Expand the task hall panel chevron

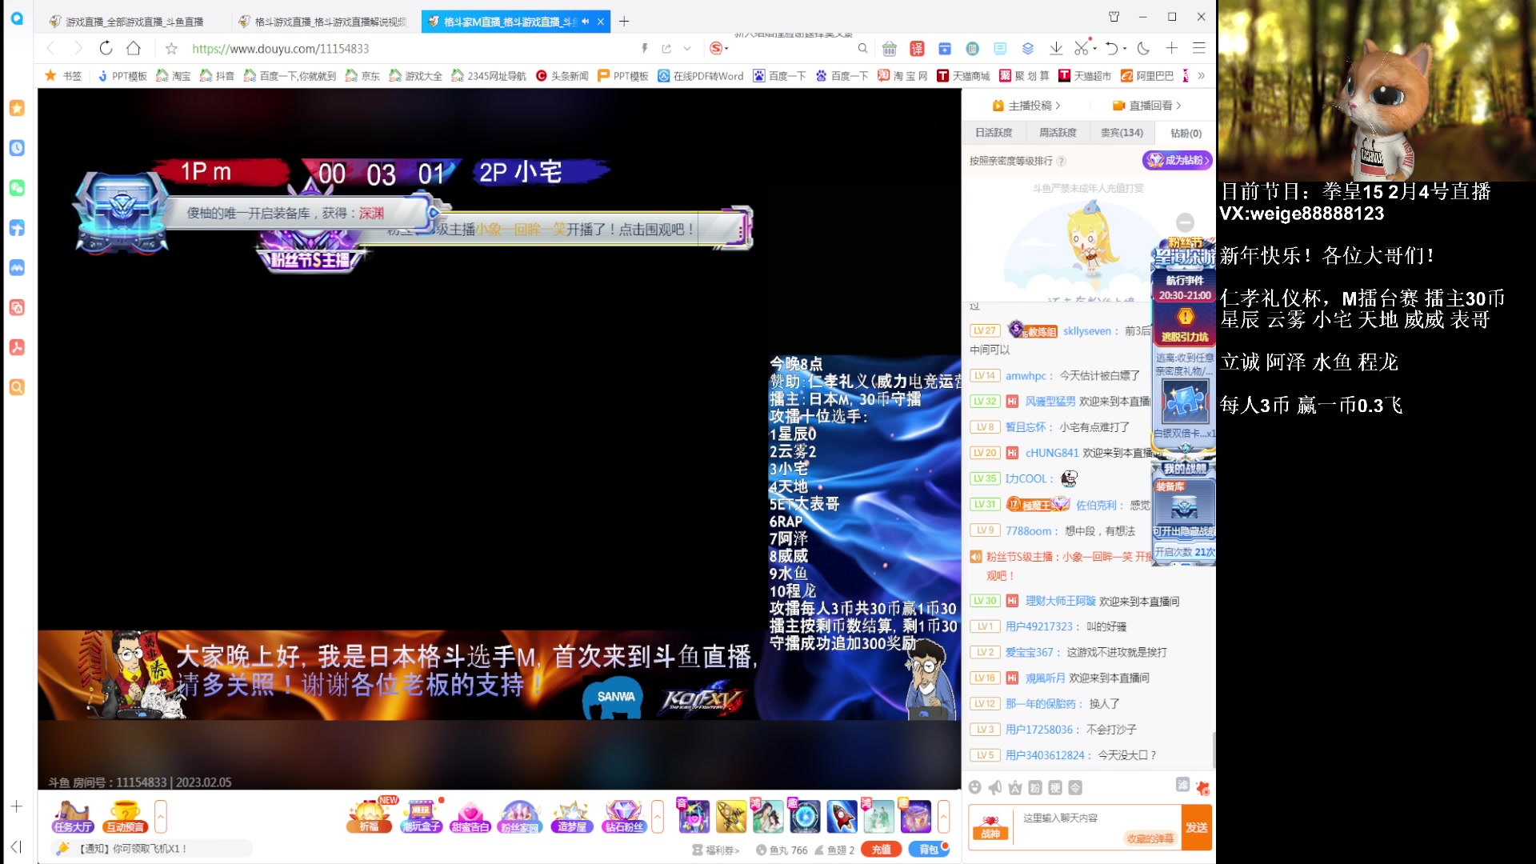tap(161, 817)
